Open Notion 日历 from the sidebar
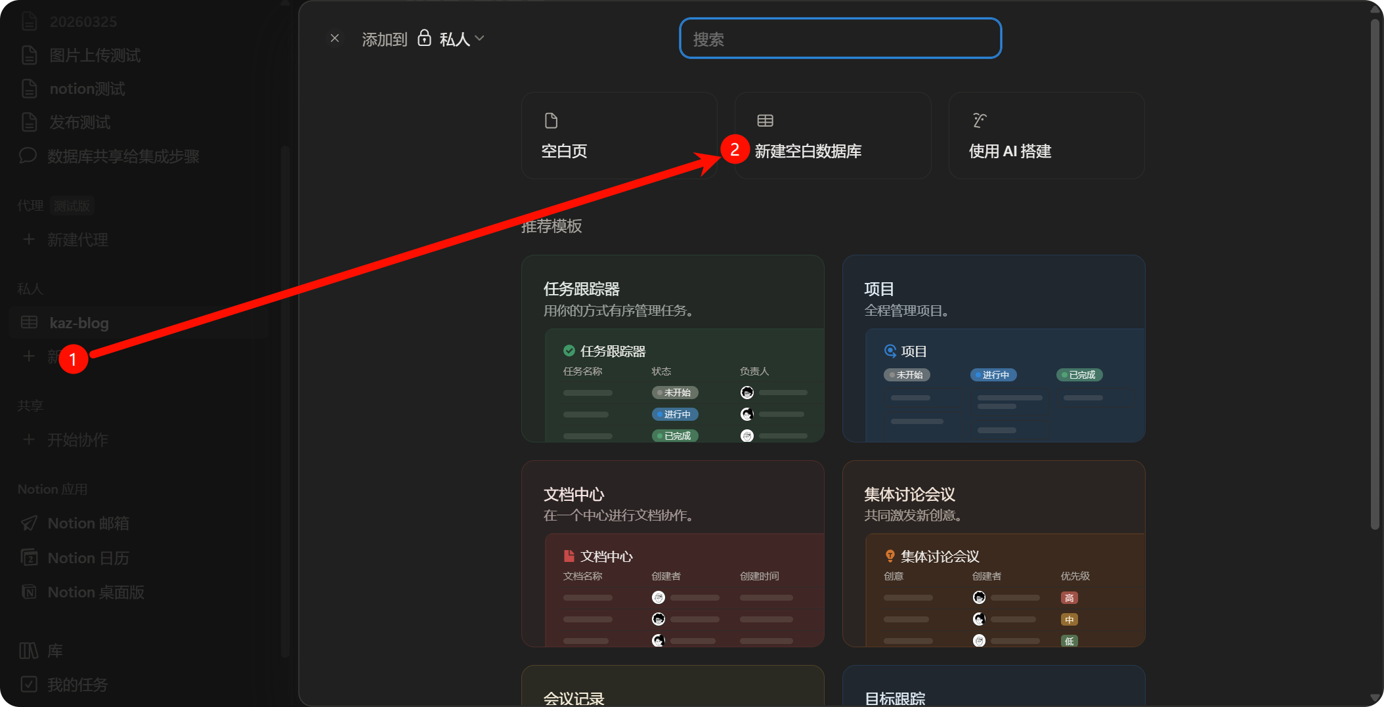 pyautogui.click(x=88, y=558)
